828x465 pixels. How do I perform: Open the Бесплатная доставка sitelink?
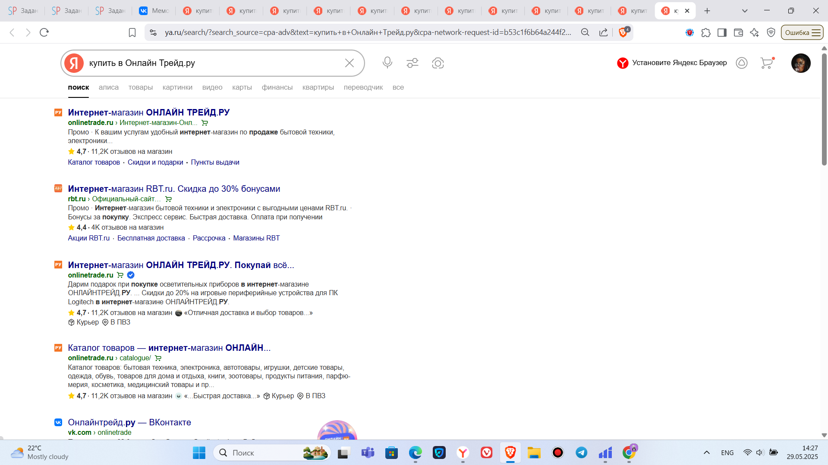pos(151,238)
